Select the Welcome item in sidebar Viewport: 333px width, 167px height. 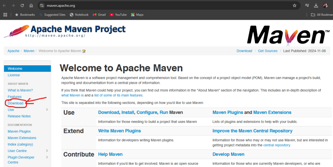(x=27, y=69)
